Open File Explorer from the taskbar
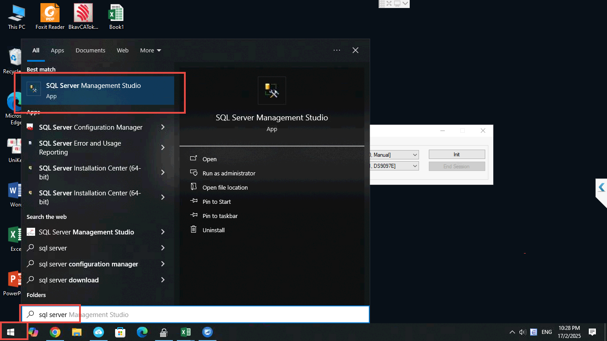607x341 pixels. pos(77,332)
